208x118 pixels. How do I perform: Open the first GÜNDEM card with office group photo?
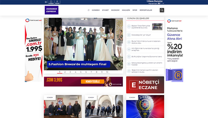point(63,107)
